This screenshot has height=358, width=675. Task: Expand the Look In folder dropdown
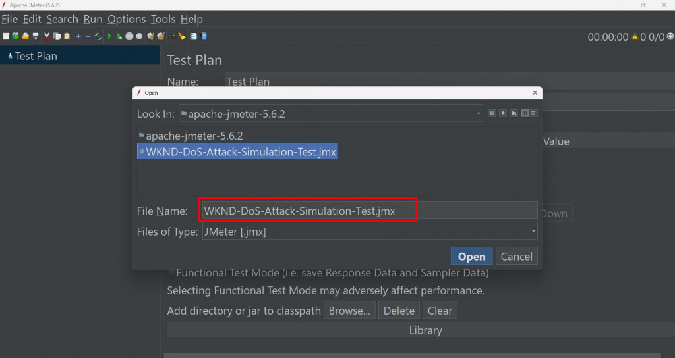[479, 114]
